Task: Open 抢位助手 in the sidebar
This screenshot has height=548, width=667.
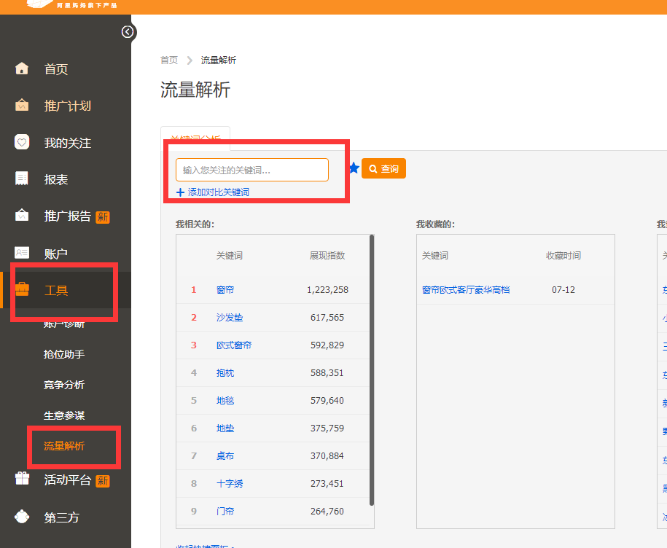Action: coord(64,354)
